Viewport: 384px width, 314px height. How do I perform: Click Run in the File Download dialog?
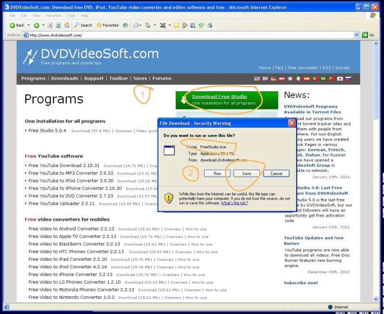click(217, 173)
